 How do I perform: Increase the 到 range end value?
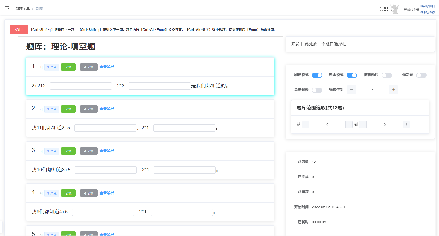click(x=406, y=124)
